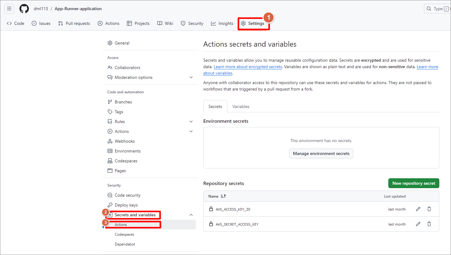Open the Wiki tab
Viewport: 451px width, 255px height.
(x=165, y=23)
